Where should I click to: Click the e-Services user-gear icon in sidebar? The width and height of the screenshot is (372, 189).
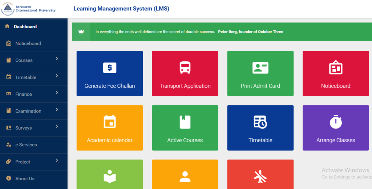coord(9,144)
